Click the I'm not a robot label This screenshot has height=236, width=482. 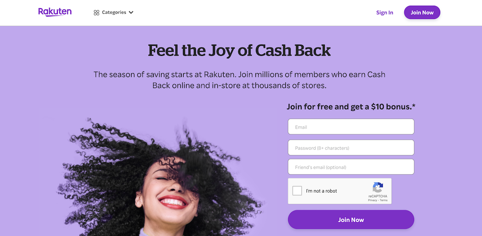321,191
